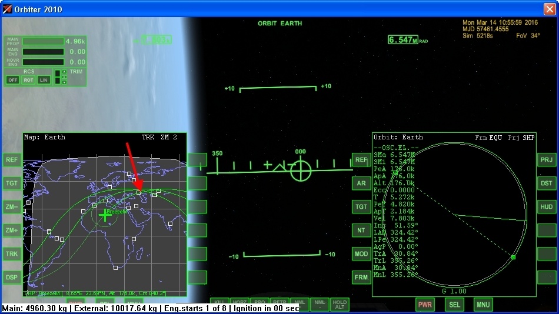Click the MAIN PROP fuel bar
Screen dimensions: 559x314
click(43, 41)
